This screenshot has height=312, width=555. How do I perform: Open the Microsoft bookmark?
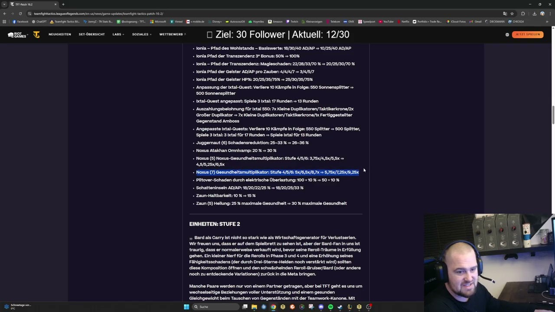click(x=158, y=22)
